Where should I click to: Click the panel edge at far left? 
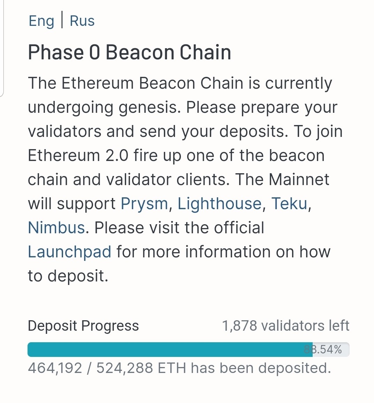pyautogui.click(x=3, y=49)
